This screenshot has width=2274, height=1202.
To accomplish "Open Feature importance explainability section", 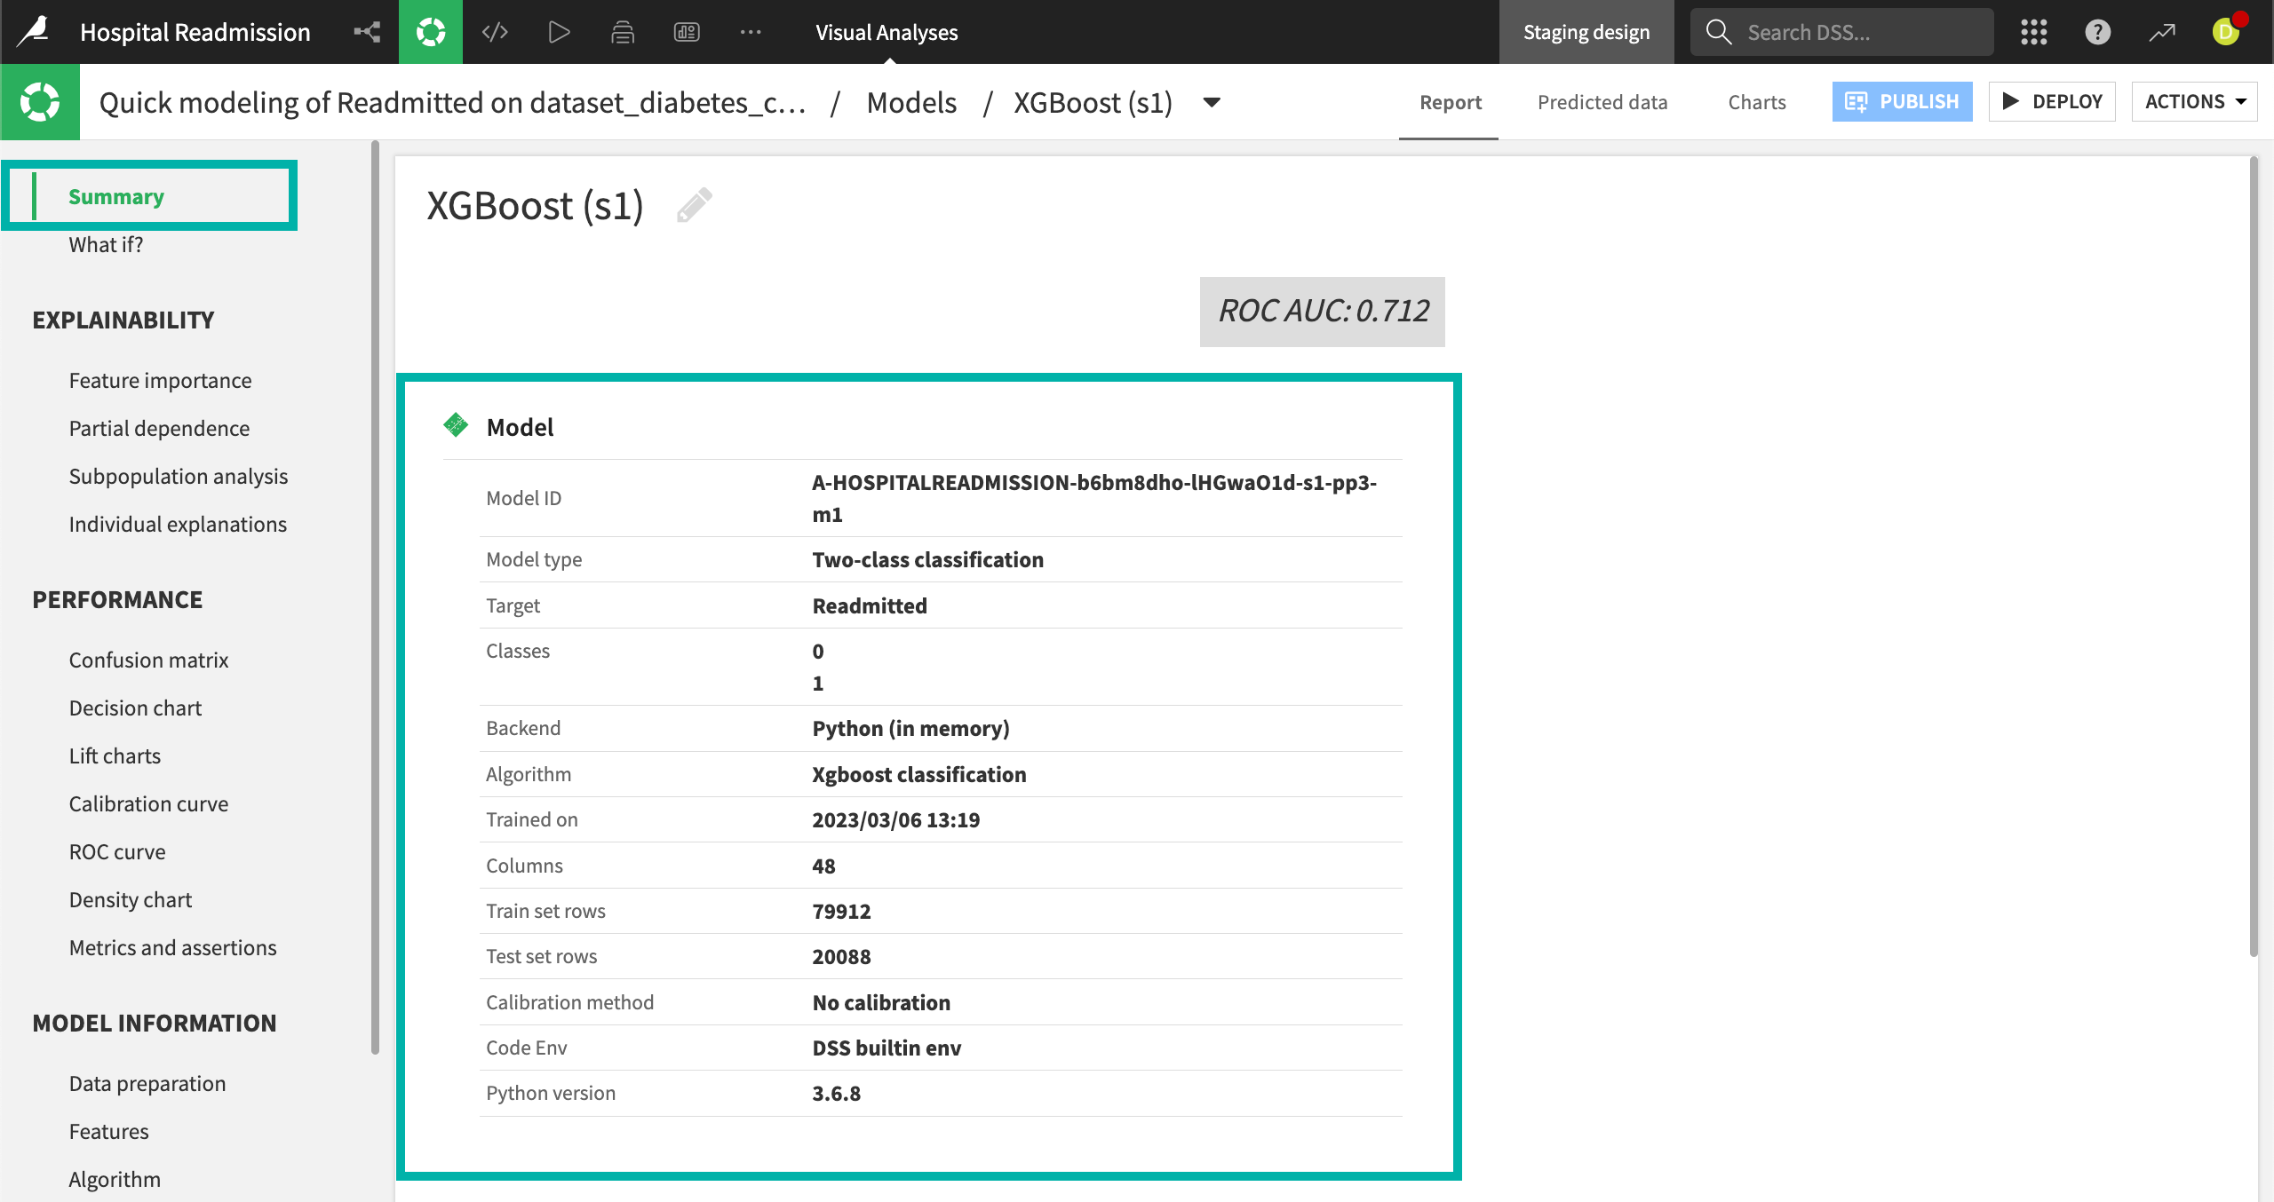I will tap(159, 380).
